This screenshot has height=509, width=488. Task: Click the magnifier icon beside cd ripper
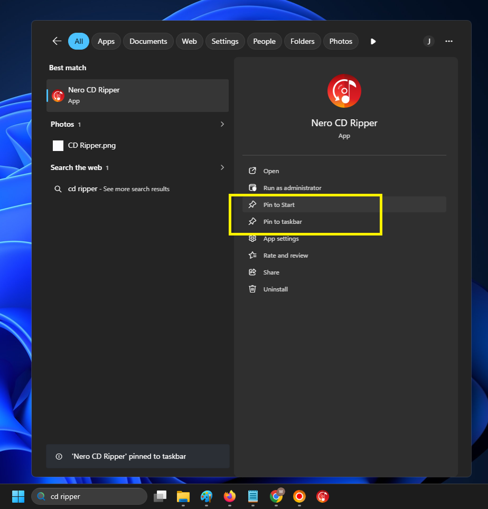58,189
